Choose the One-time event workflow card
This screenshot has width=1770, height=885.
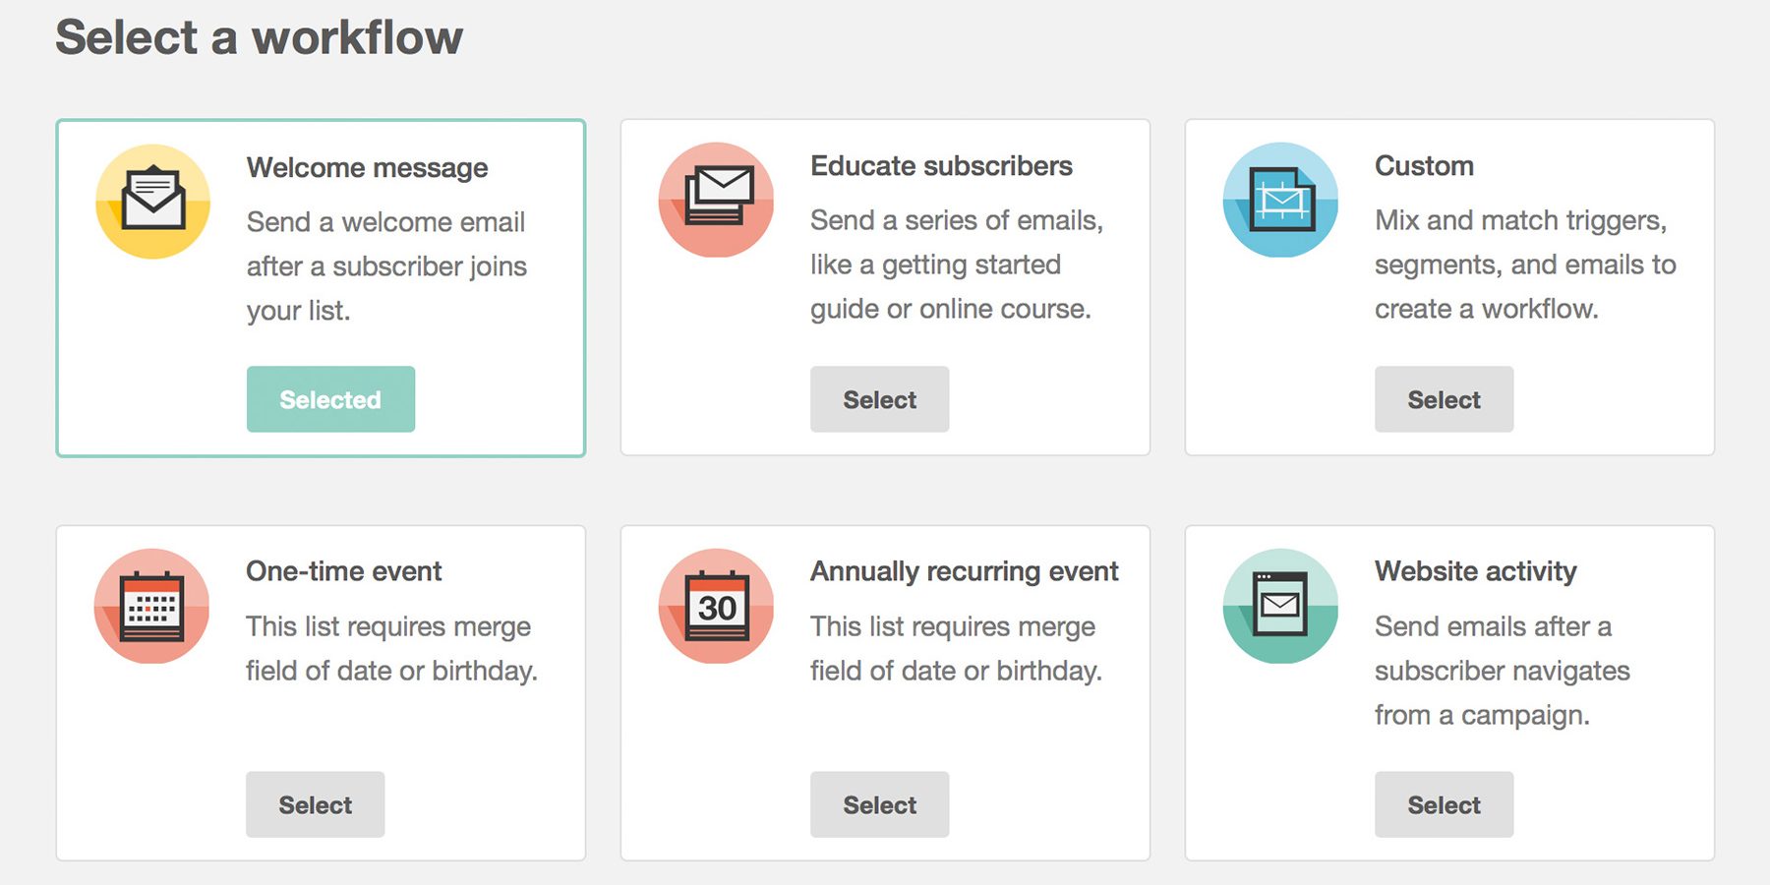click(321, 691)
